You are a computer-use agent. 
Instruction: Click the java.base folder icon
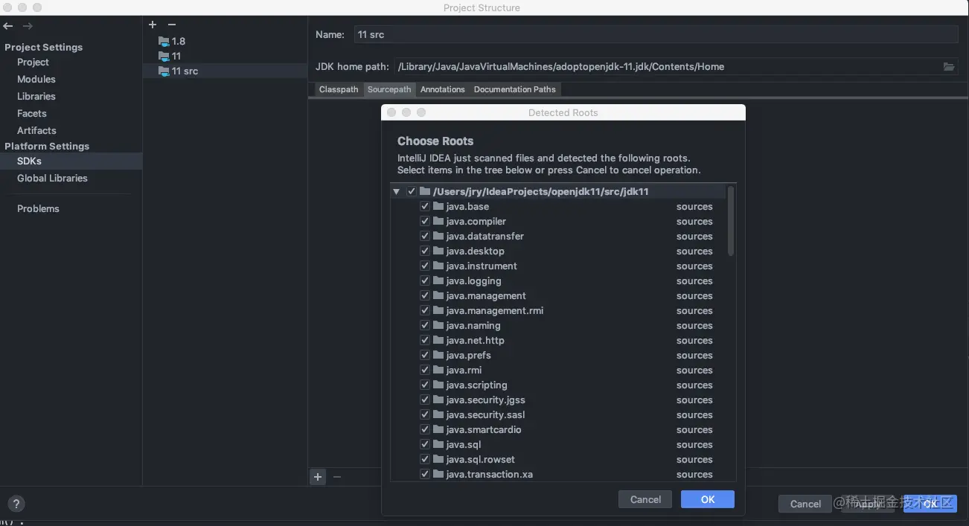point(438,206)
